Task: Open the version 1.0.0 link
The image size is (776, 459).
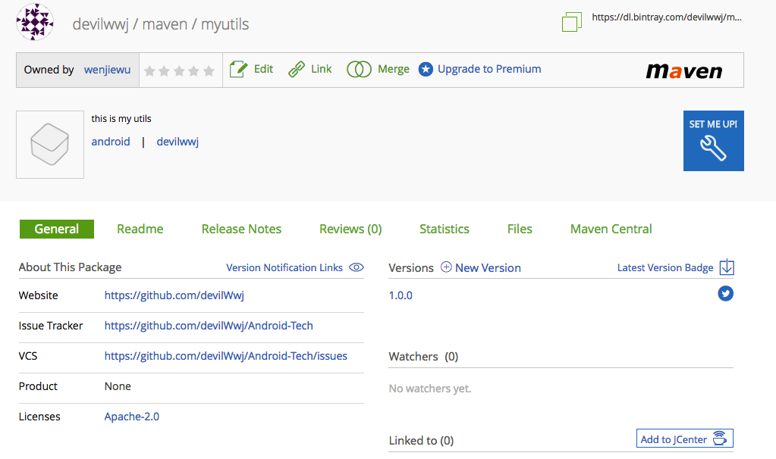Action: [401, 295]
